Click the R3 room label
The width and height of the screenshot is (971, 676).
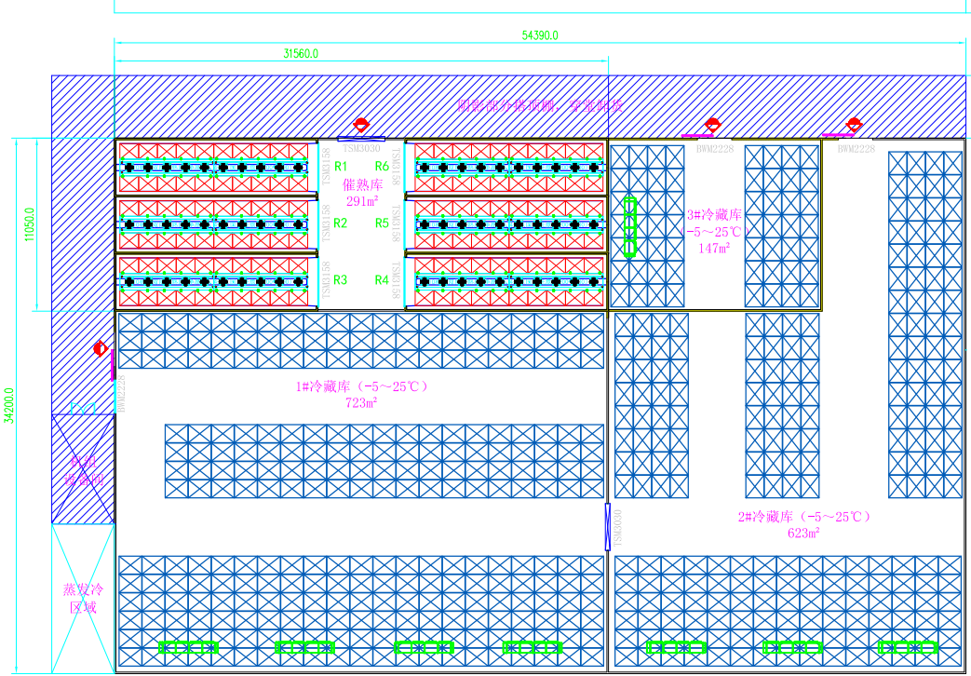[340, 279]
